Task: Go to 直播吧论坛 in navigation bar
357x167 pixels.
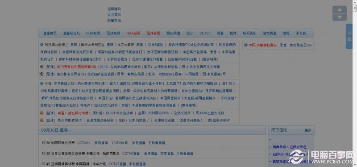Action: coord(71,33)
